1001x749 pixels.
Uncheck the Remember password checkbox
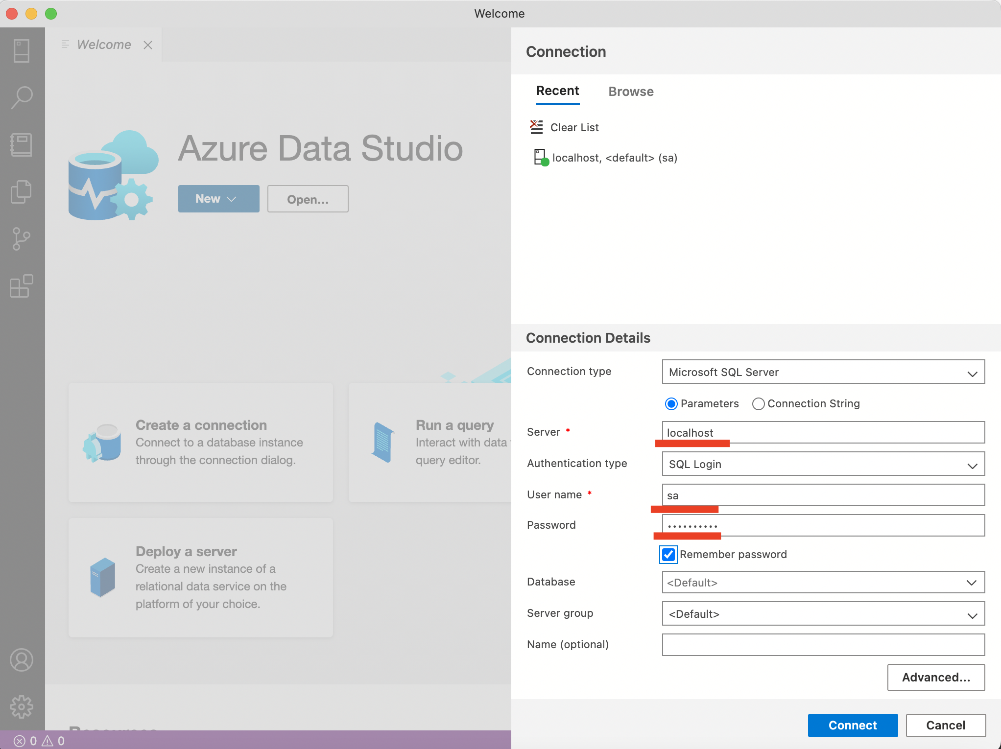pos(668,555)
